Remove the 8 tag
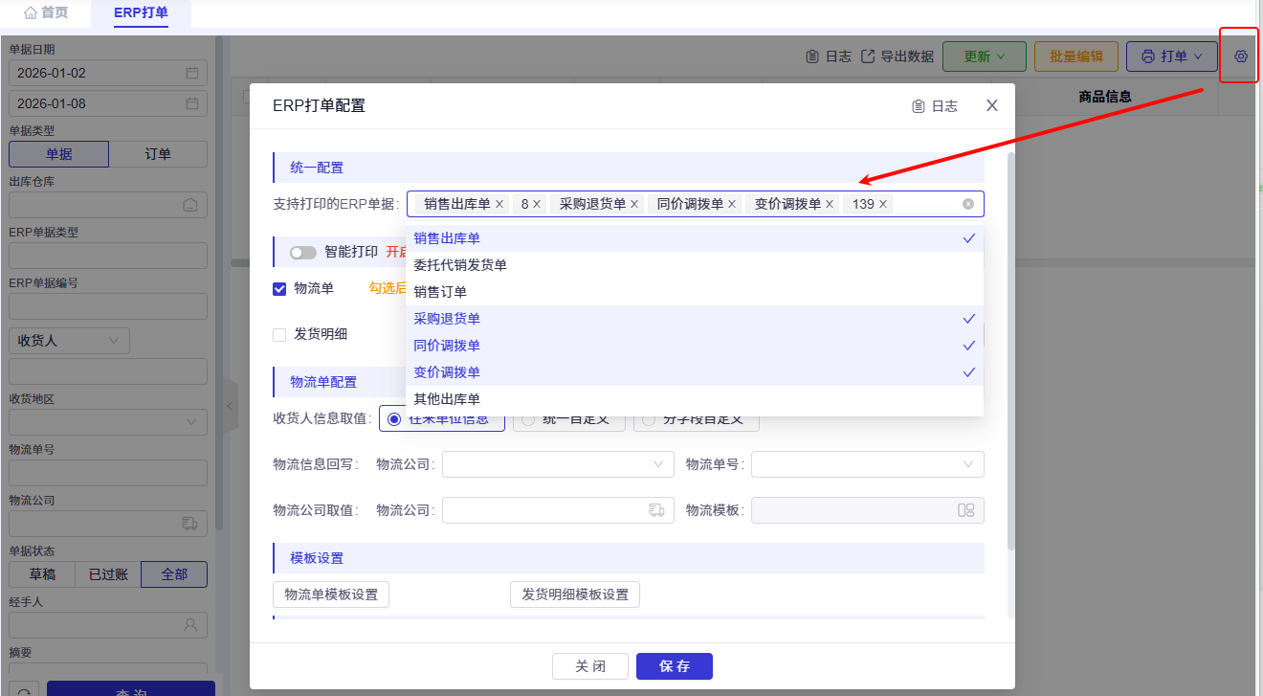This screenshot has width=1263, height=696. pos(537,204)
